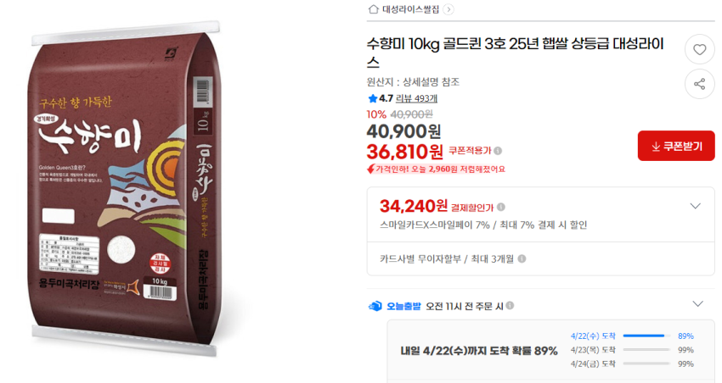Click the 카드사별 무이자할부 text row
Viewport: 722px width, 383px height.
447,259
